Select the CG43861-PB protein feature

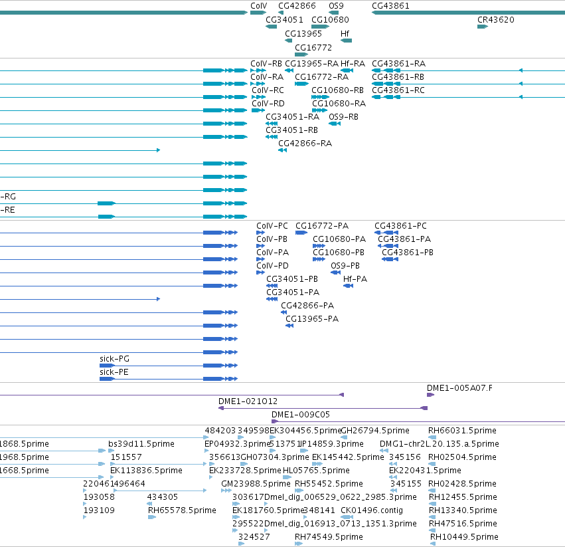coord(390,259)
